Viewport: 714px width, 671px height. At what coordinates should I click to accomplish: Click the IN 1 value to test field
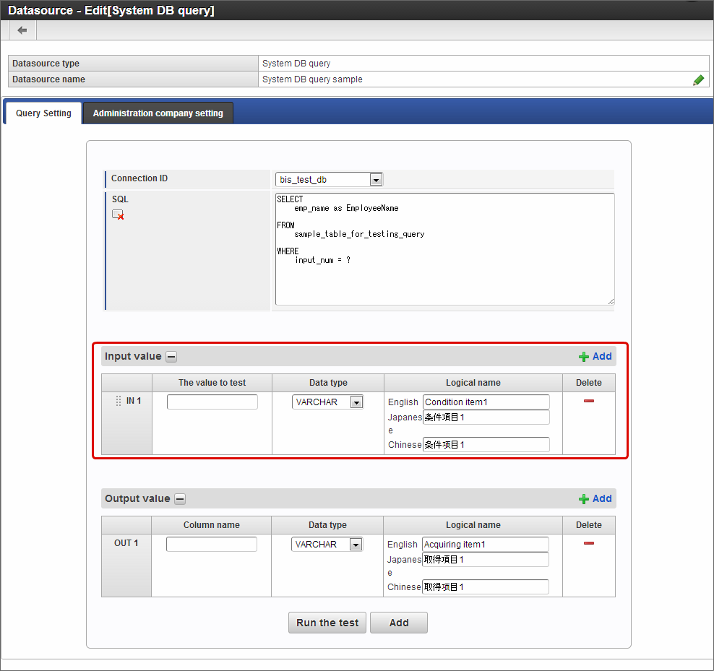[212, 402]
